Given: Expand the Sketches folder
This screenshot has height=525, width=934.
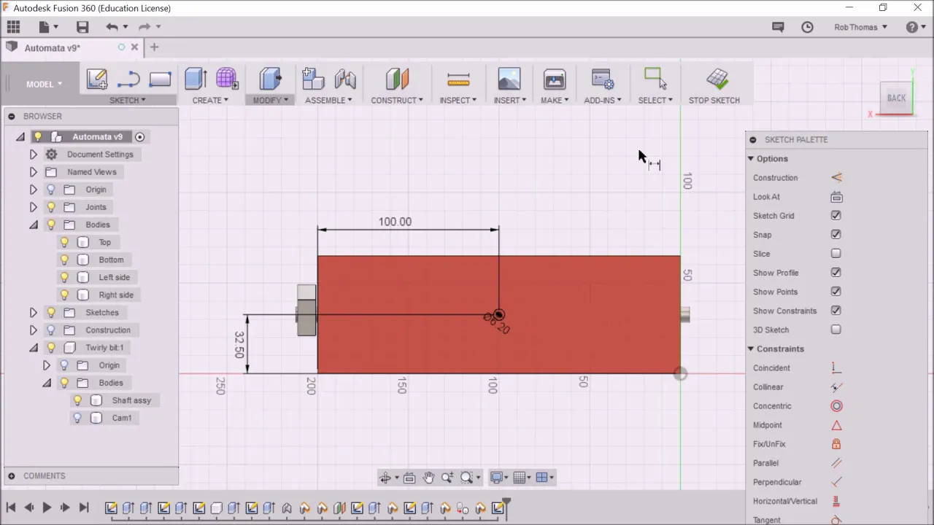Looking at the screenshot, I should (33, 313).
